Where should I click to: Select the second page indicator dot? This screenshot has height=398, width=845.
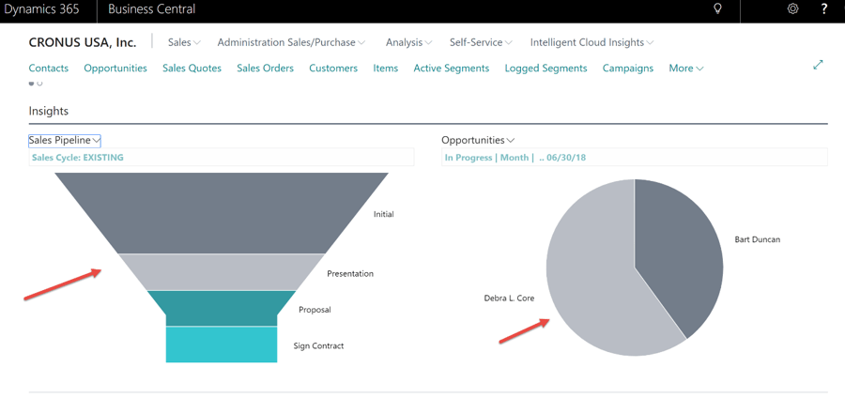pyautogui.click(x=39, y=84)
